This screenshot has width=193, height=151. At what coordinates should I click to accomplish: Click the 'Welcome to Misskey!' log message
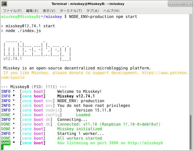79,91
